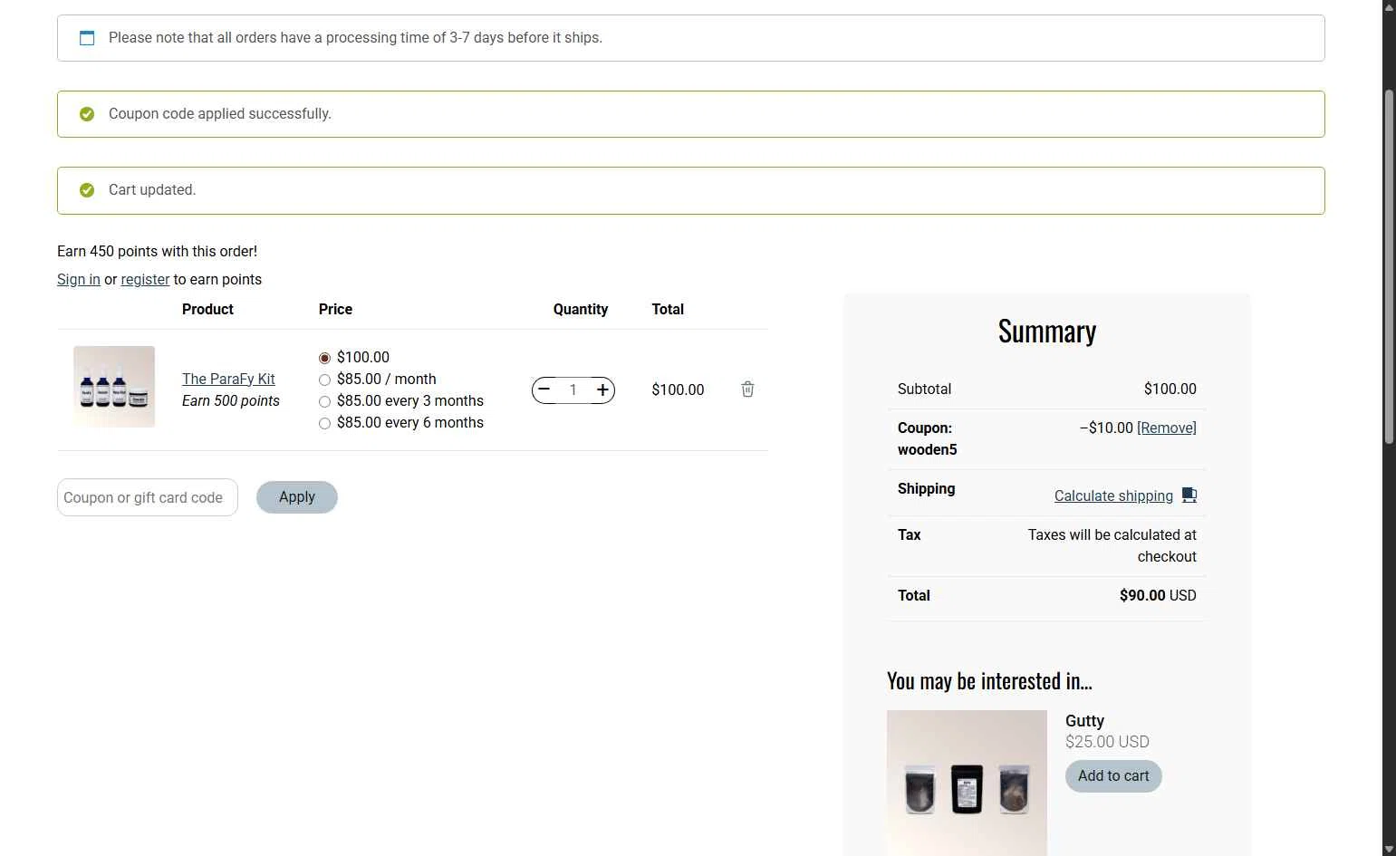Click the Summary heading
The width and height of the screenshot is (1396, 856).
1047,332
